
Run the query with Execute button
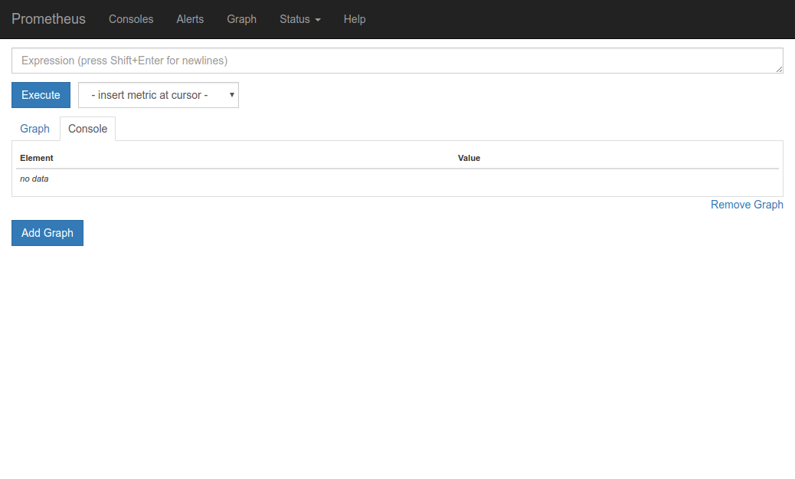coord(41,95)
